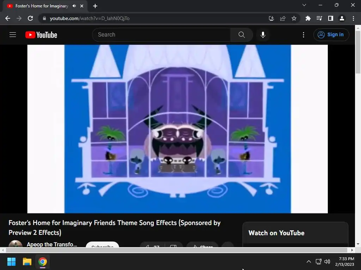Open media controls icon in Chrome toolbar
361x270 pixels.
[319, 18]
